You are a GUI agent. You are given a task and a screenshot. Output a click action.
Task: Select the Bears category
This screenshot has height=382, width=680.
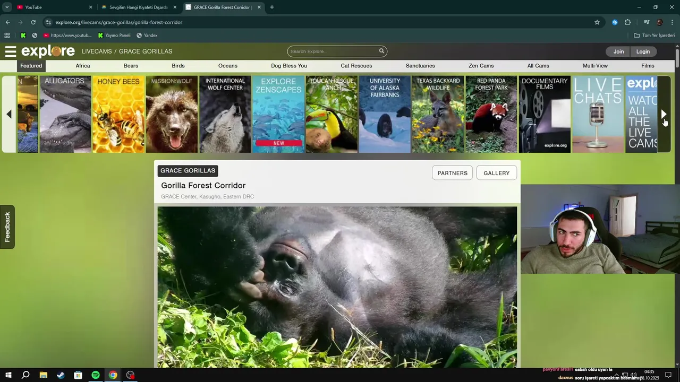click(x=131, y=66)
